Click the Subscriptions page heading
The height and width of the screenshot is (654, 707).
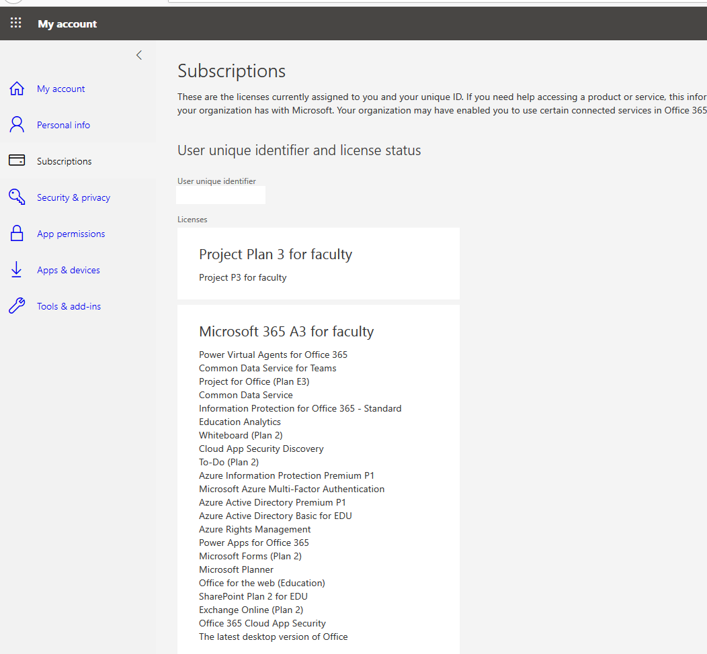pos(232,71)
